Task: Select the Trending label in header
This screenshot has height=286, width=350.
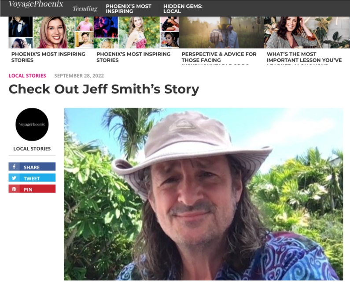Action: point(85,8)
